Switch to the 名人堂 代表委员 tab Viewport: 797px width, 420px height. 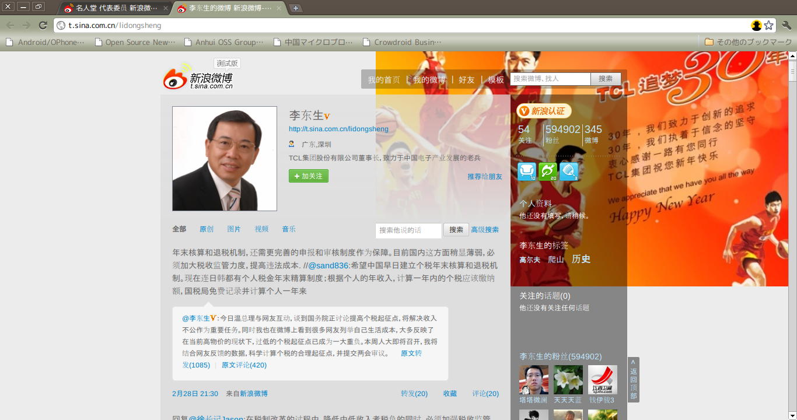[x=116, y=8]
